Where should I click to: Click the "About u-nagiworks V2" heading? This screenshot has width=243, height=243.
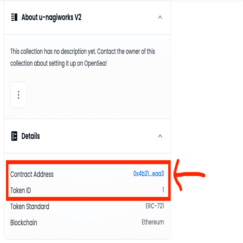point(51,17)
